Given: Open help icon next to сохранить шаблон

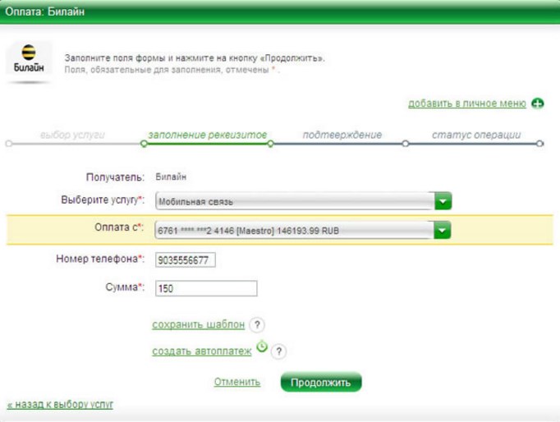Looking at the screenshot, I should click(256, 325).
